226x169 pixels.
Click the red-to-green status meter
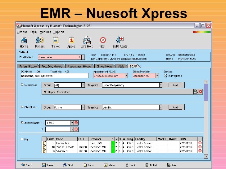(201, 32)
